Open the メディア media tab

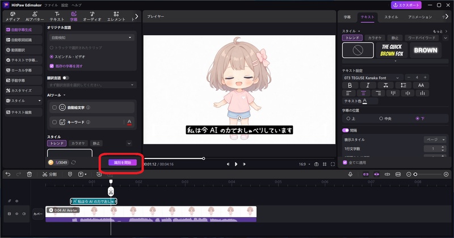[x=12, y=16]
